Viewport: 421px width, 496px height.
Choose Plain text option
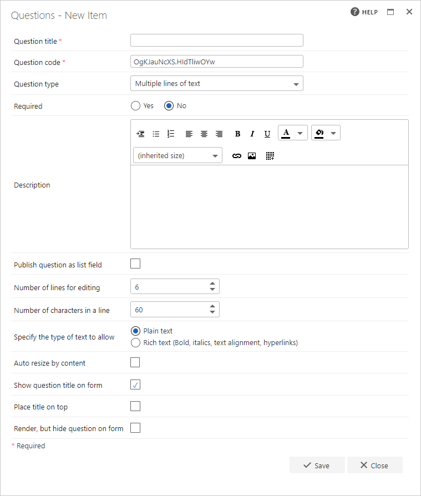(x=135, y=331)
